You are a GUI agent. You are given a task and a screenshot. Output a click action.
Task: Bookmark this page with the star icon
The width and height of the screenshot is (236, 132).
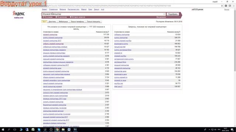click(x=222, y=6)
